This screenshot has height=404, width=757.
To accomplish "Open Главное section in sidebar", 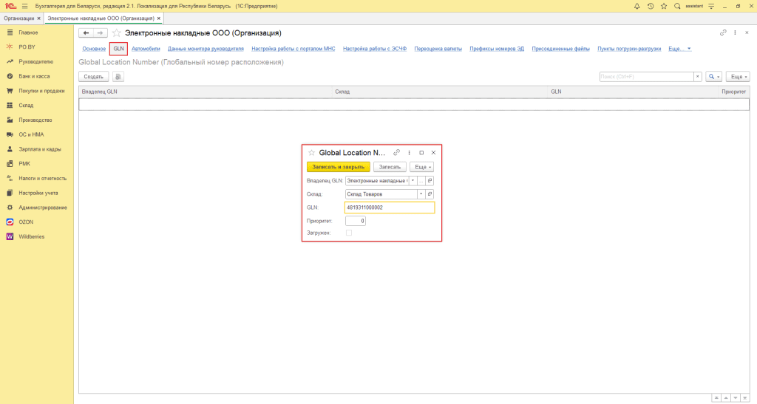I will (x=28, y=32).
